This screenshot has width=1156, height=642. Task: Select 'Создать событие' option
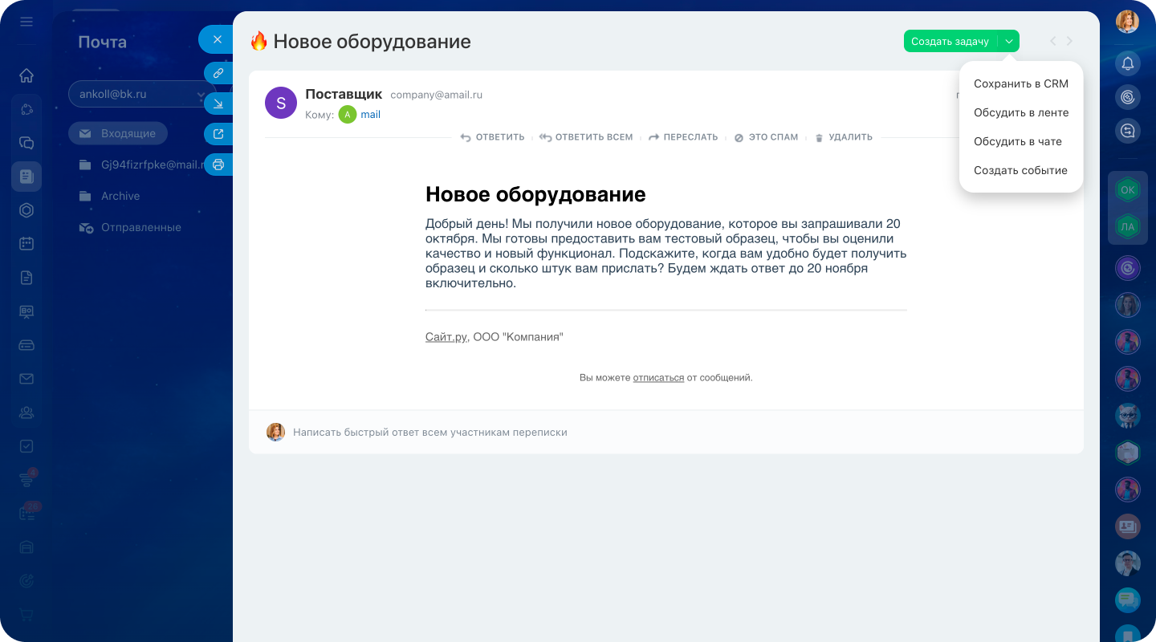coord(1020,170)
